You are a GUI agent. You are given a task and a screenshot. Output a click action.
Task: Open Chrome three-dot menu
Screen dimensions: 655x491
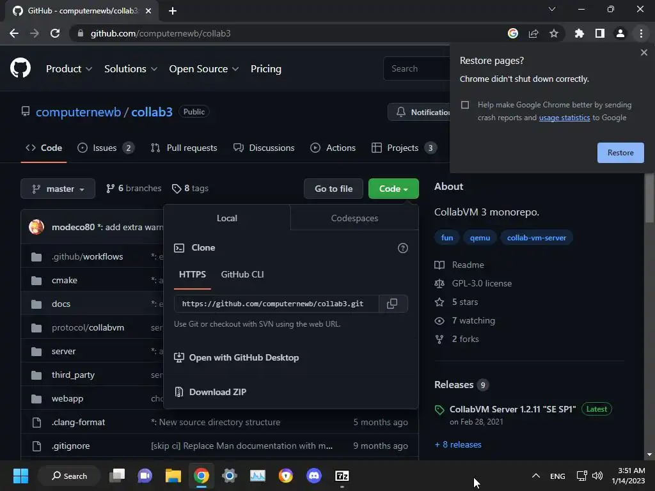(641, 33)
